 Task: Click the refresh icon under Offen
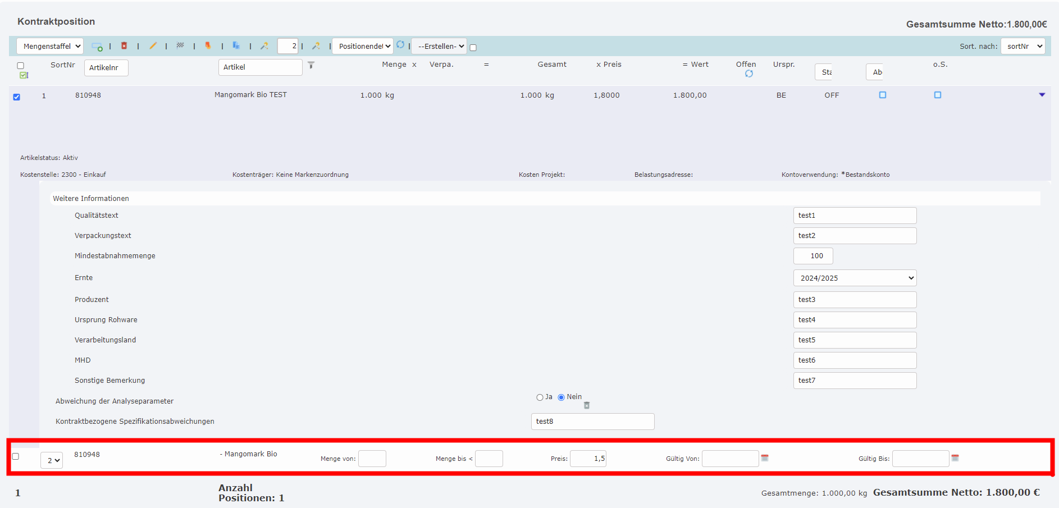point(748,74)
